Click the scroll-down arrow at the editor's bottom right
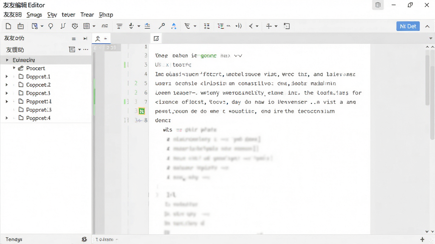This screenshot has height=244, width=435. [427, 232]
